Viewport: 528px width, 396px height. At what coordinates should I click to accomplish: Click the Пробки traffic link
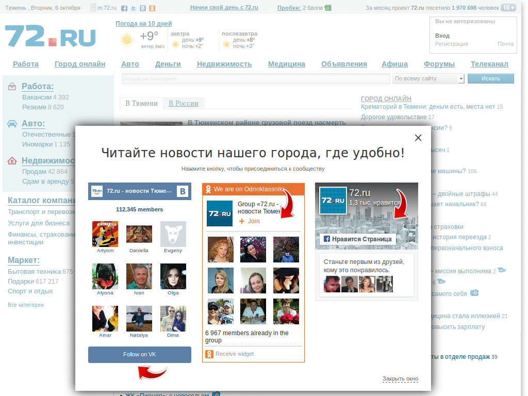[289, 8]
